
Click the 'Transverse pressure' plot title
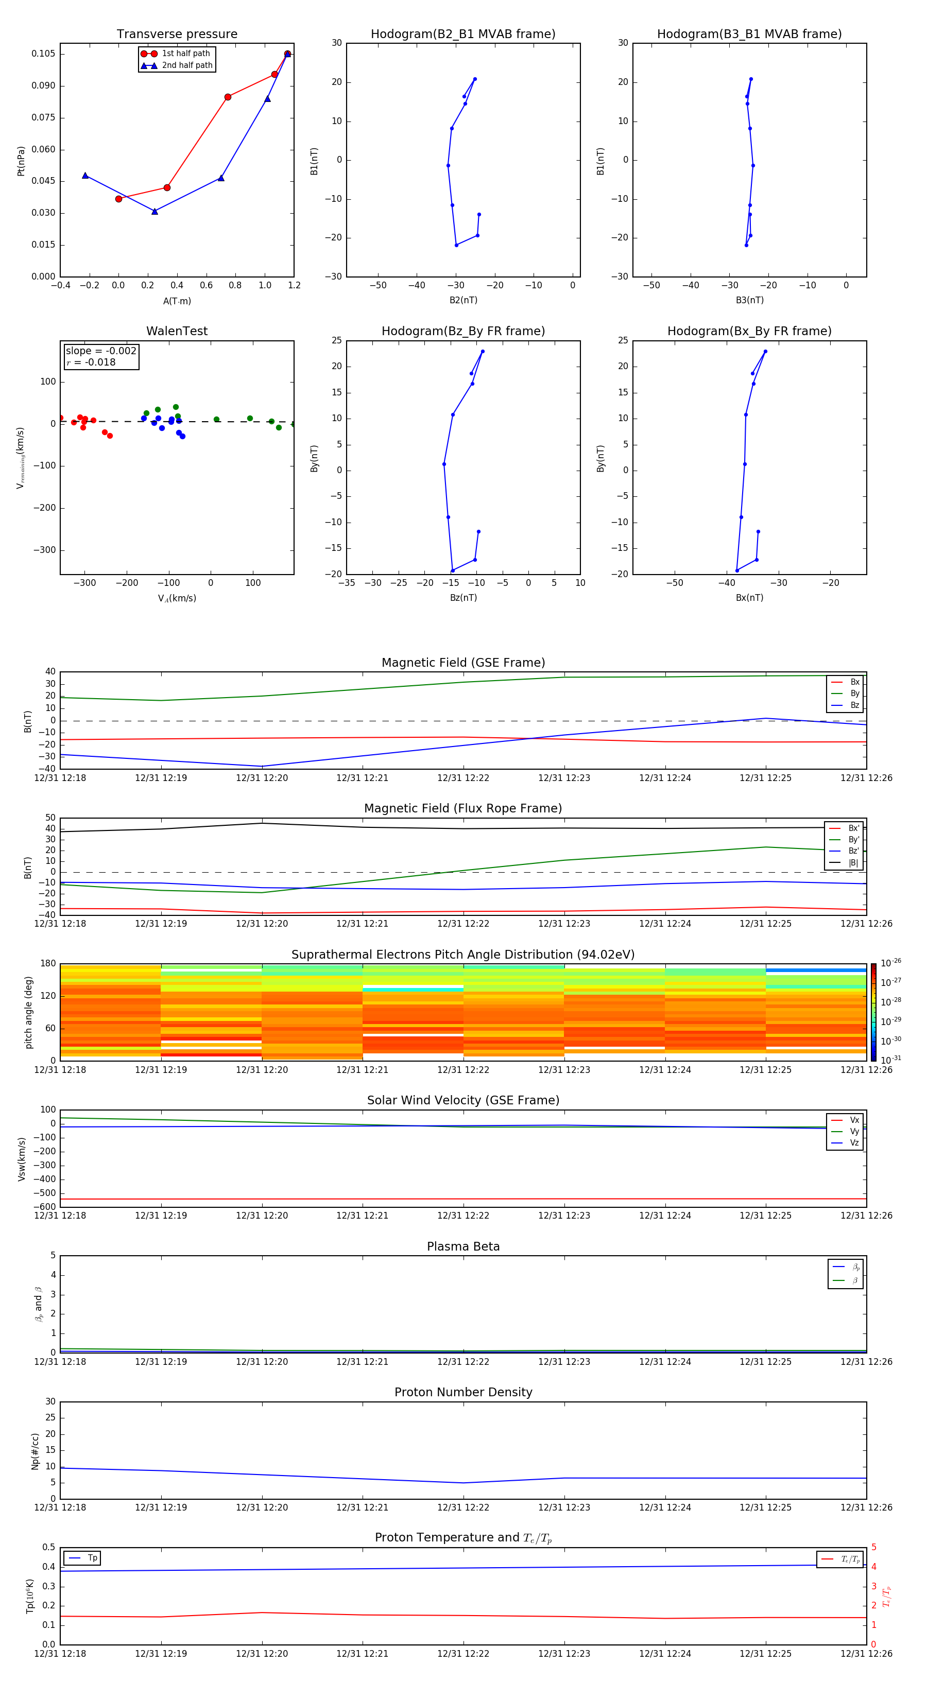tap(177, 34)
